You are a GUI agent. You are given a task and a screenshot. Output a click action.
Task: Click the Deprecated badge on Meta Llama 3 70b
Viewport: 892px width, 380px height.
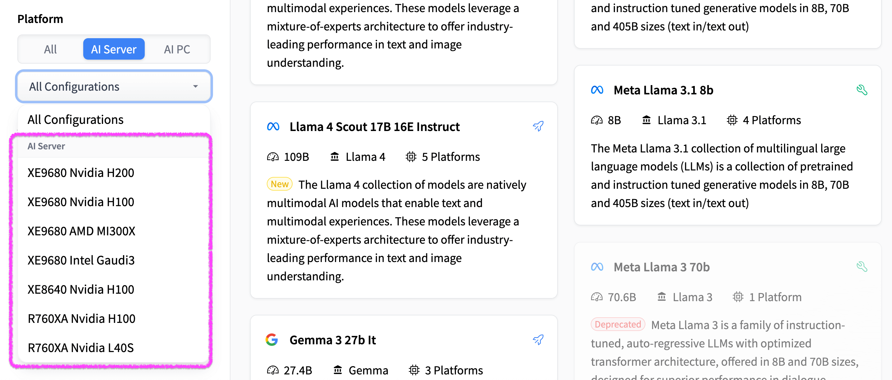617,324
